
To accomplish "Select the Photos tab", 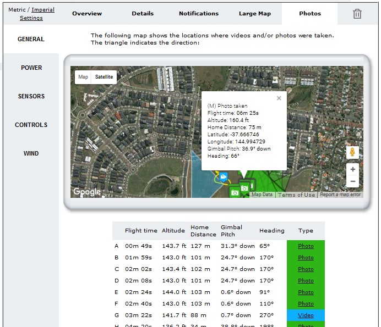I will point(310,14).
